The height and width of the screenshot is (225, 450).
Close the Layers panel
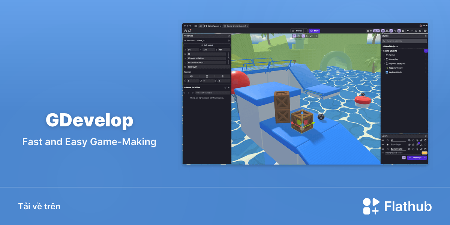pos(426,136)
